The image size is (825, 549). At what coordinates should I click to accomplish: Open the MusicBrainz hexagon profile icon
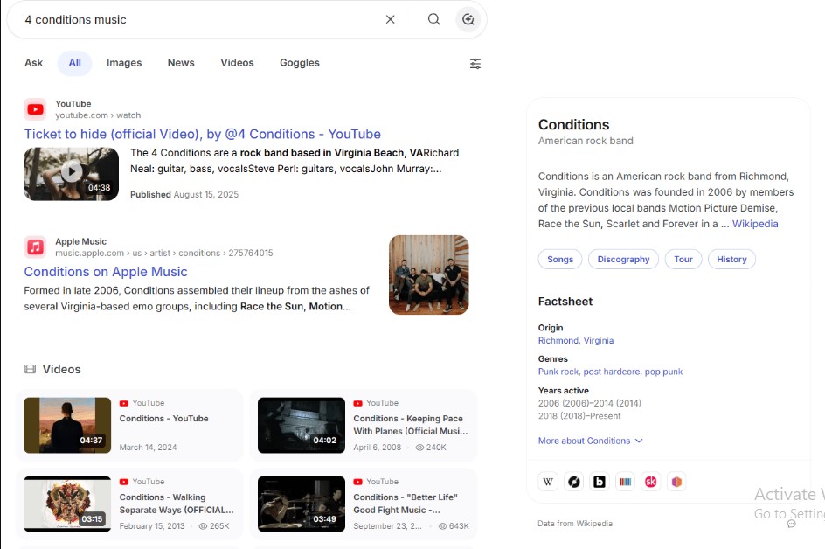tap(676, 482)
